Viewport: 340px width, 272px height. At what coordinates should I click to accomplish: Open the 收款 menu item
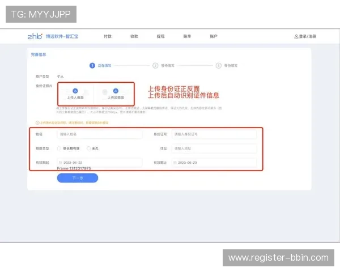point(134,36)
